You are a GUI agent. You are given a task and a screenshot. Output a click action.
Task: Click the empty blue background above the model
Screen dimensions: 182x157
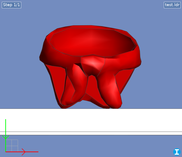pyautogui.click(x=91, y=14)
